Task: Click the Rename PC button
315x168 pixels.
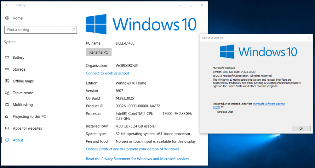Action: pos(99,52)
